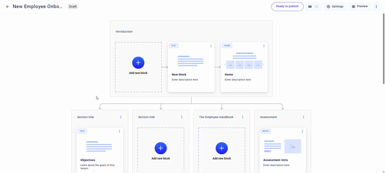This screenshot has width=385, height=173.
Task: Open options menu of the Home card
Action: click(x=264, y=46)
